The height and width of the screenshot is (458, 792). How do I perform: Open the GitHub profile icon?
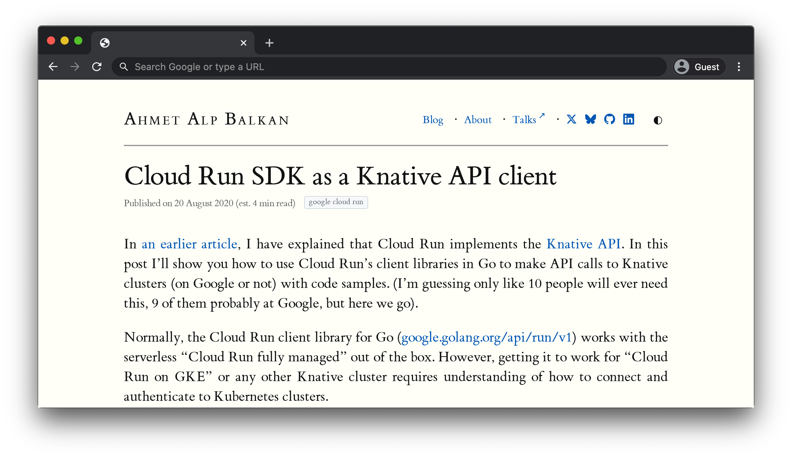click(x=610, y=119)
